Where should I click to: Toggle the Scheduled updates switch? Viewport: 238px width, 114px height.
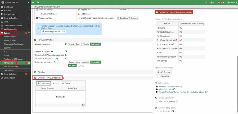pyautogui.click(x=66, y=44)
